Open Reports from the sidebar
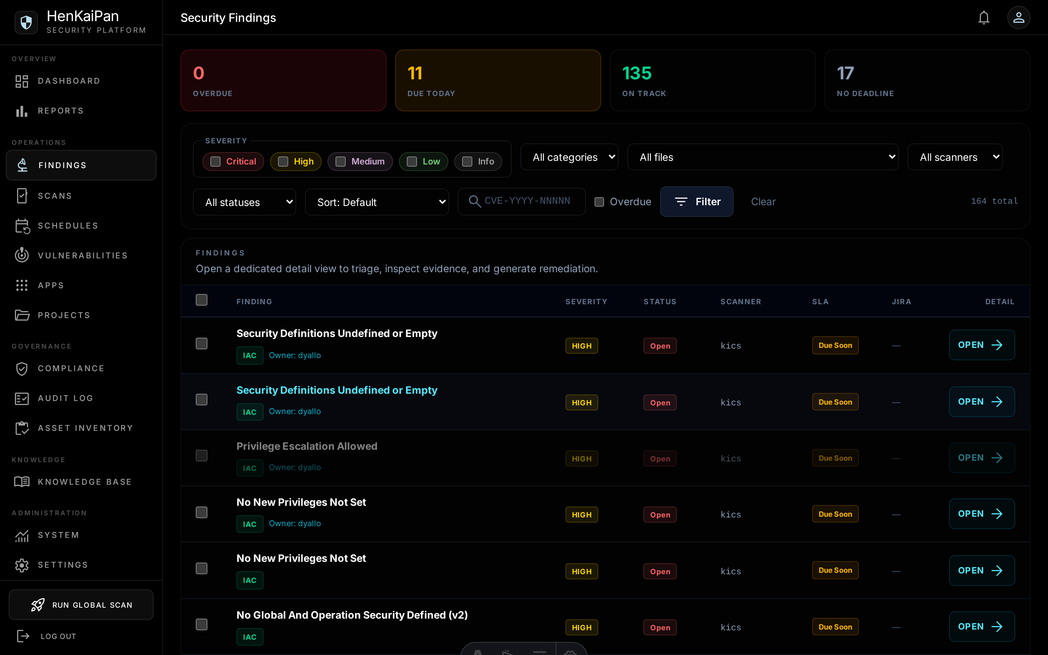Image resolution: width=1048 pixels, height=655 pixels. tap(82, 111)
